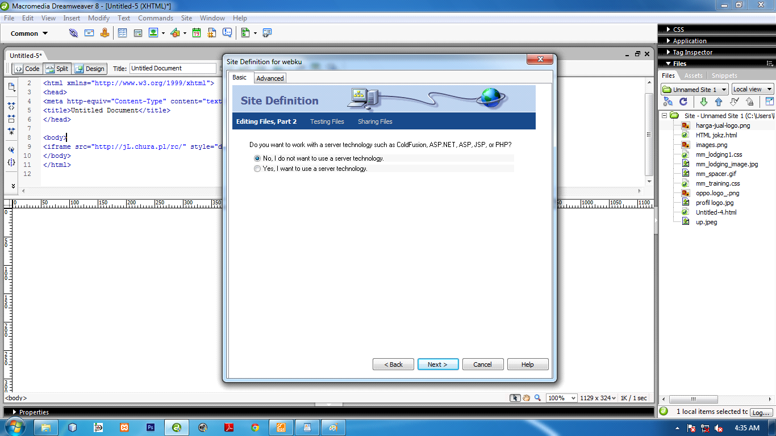
Task: Open the Insert menu
Action: coord(72,18)
